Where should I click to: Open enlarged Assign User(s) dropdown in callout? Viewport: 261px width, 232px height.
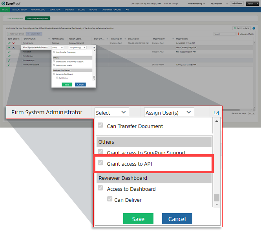[x=169, y=113]
